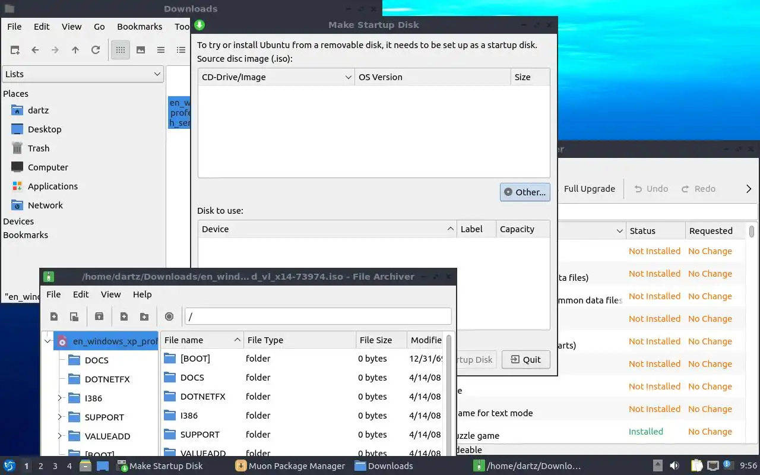Click the show desktop icon in taskbar
Image resolution: width=760 pixels, height=475 pixels.
103,466
